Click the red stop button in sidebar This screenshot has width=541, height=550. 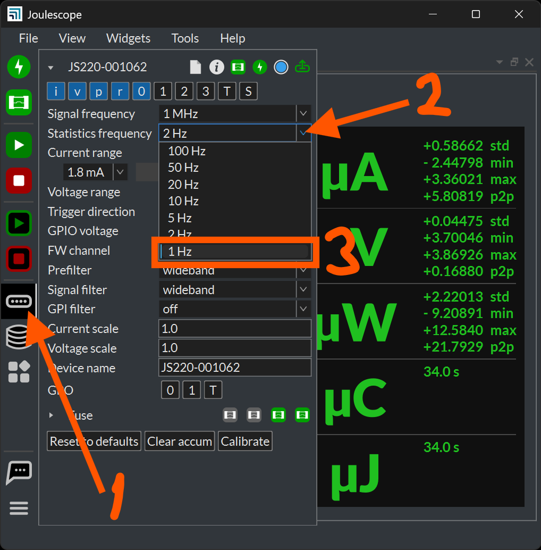19,181
